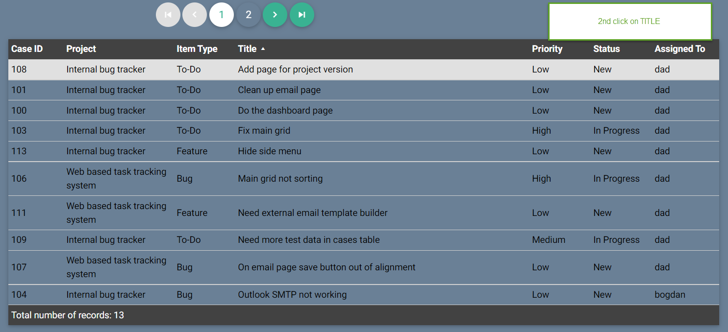Click Feature type in Hide side menu row
The image size is (728, 332).
click(192, 151)
